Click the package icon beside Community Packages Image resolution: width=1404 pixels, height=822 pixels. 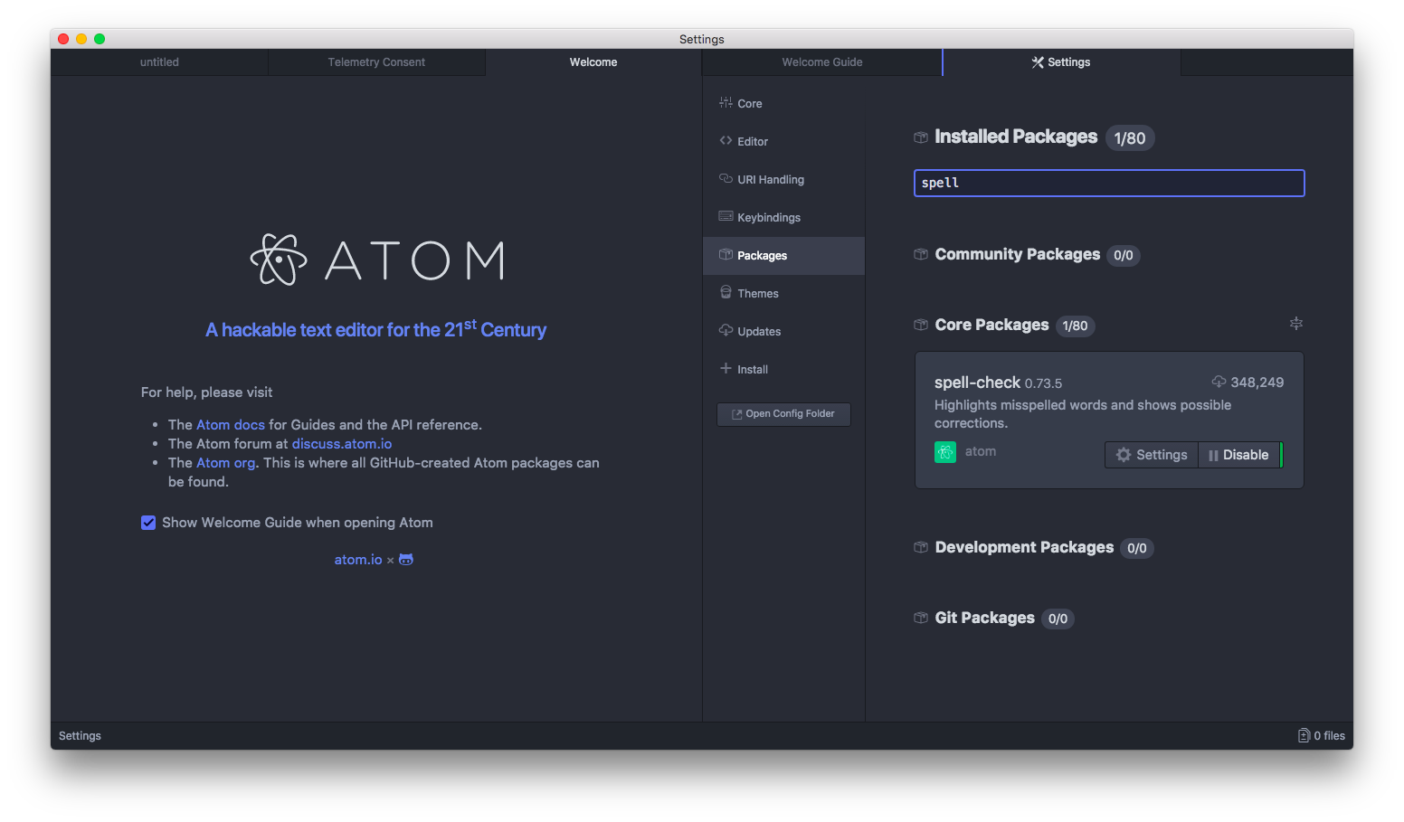pyautogui.click(x=921, y=254)
